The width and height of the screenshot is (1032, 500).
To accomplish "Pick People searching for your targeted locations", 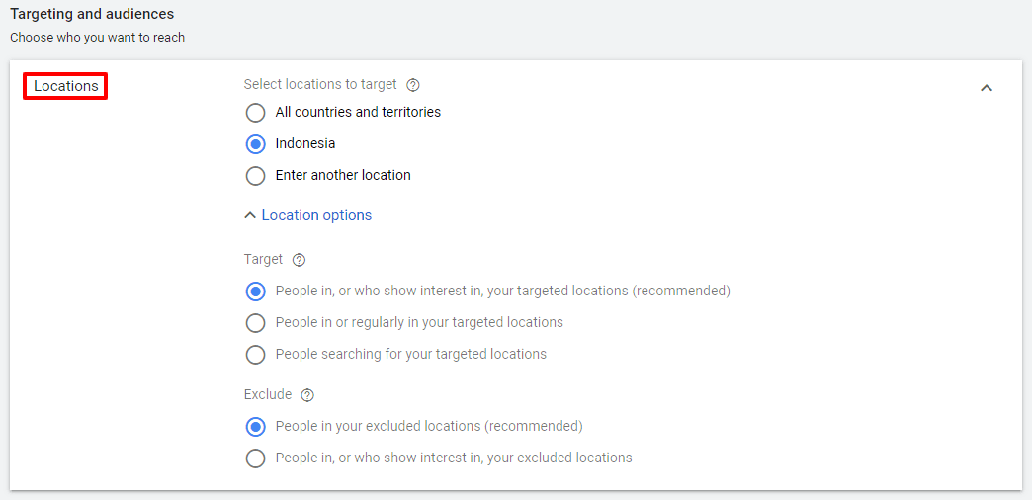I will click(x=256, y=355).
